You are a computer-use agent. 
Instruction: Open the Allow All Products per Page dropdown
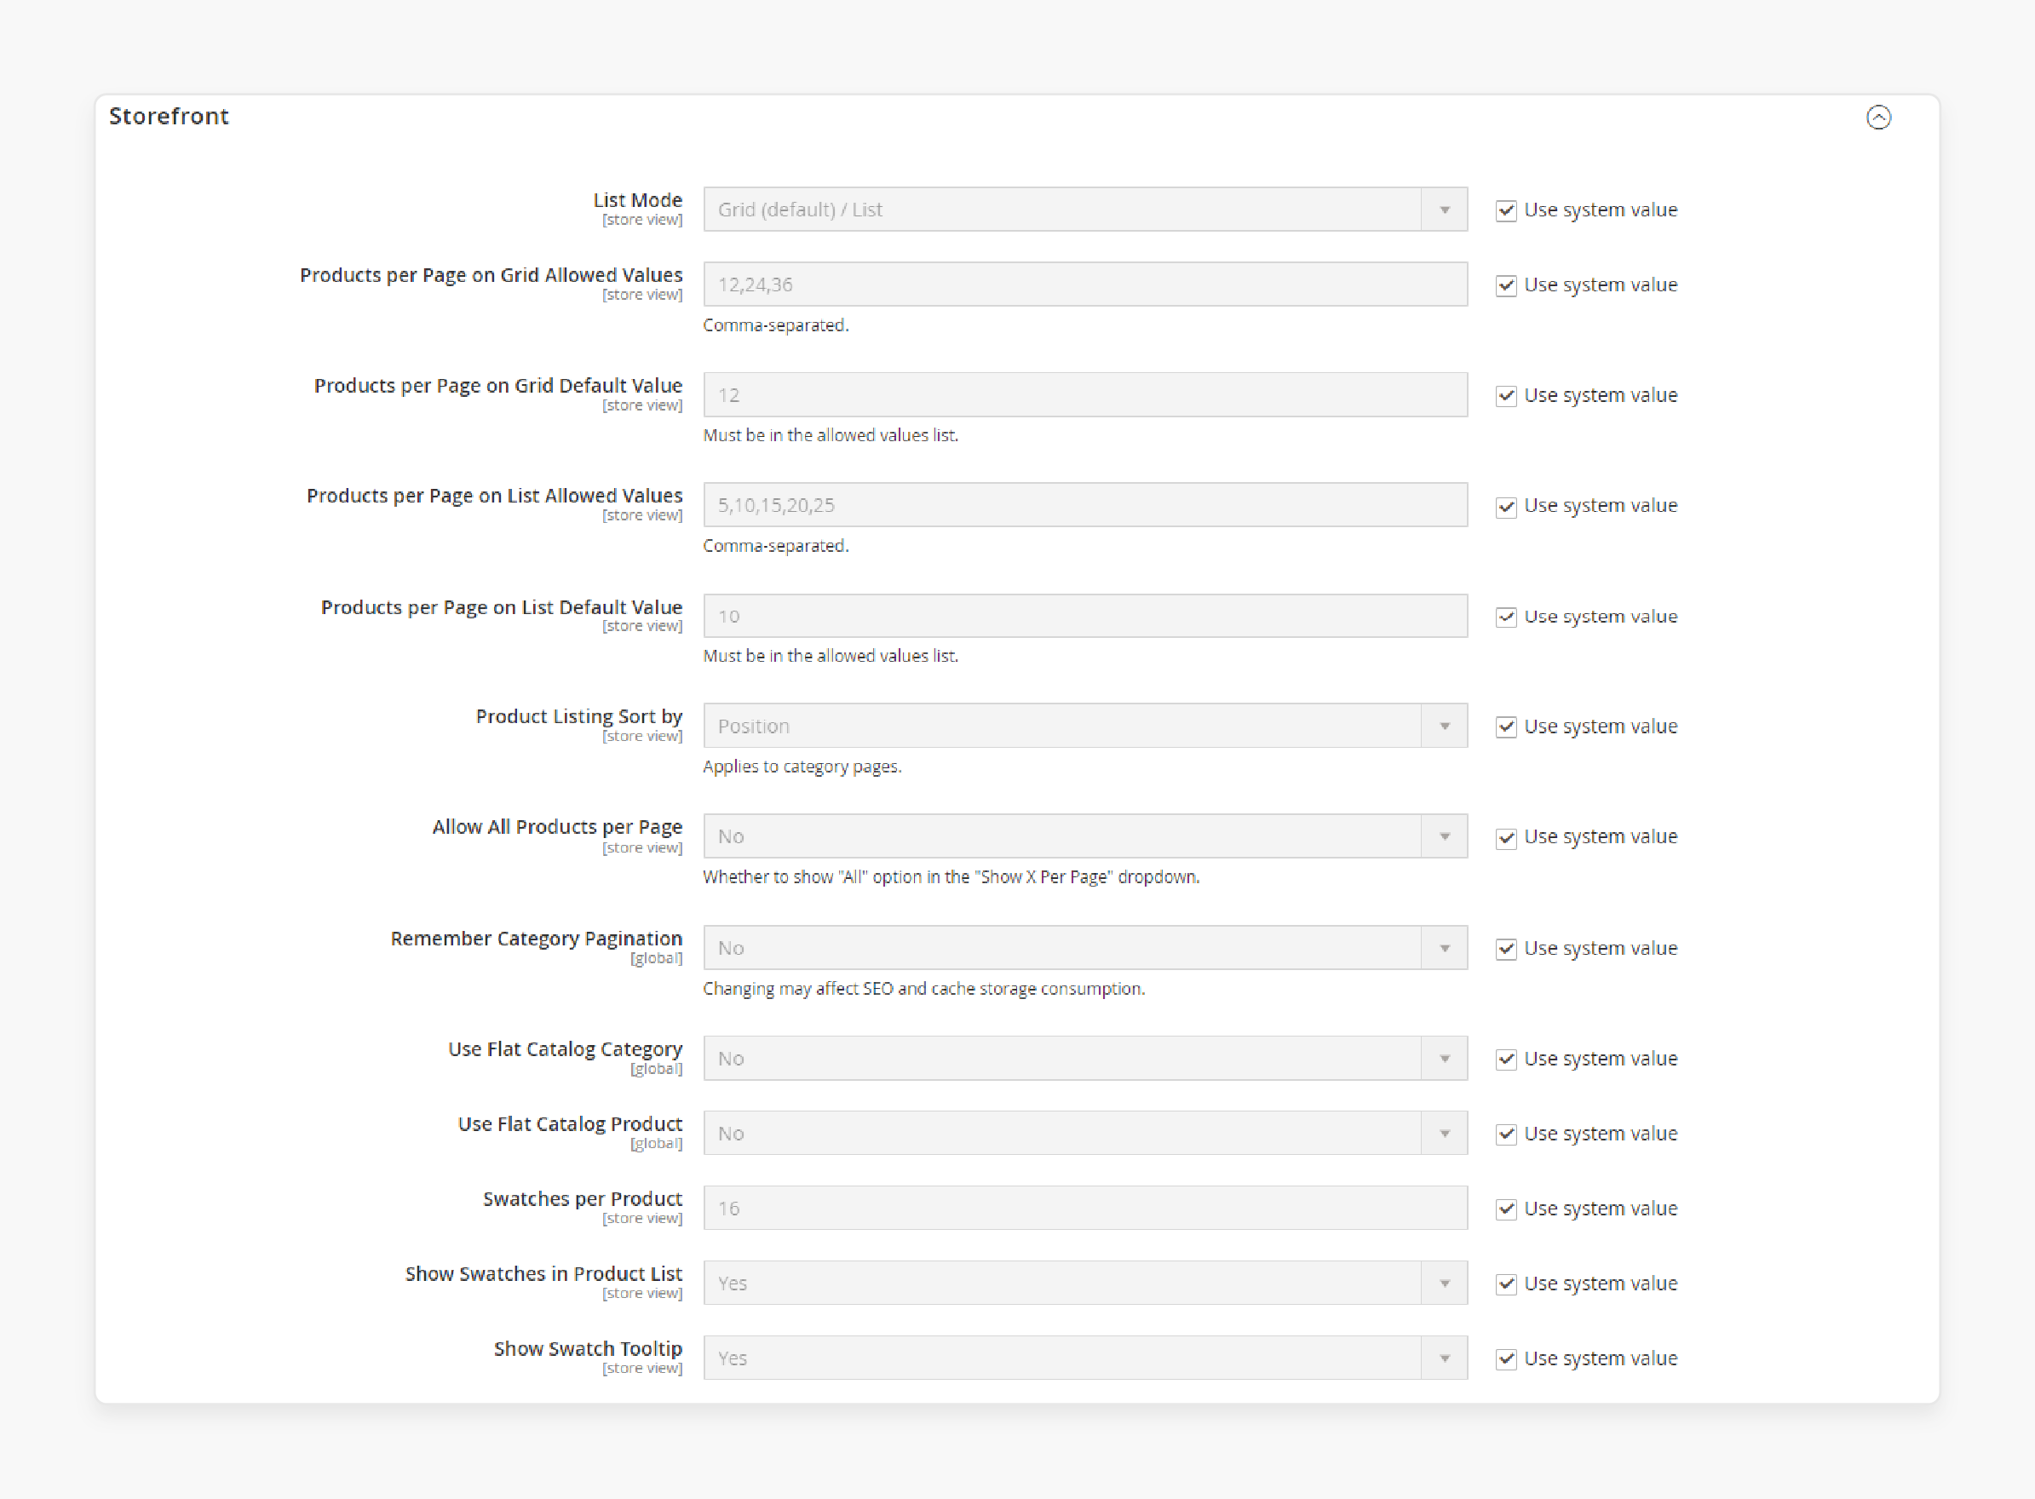point(1085,836)
